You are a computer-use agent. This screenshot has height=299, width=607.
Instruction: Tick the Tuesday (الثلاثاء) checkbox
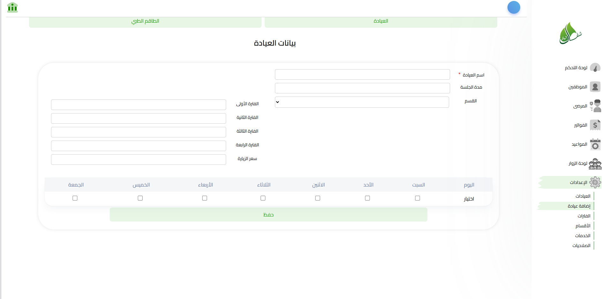[x=263, y=198]
